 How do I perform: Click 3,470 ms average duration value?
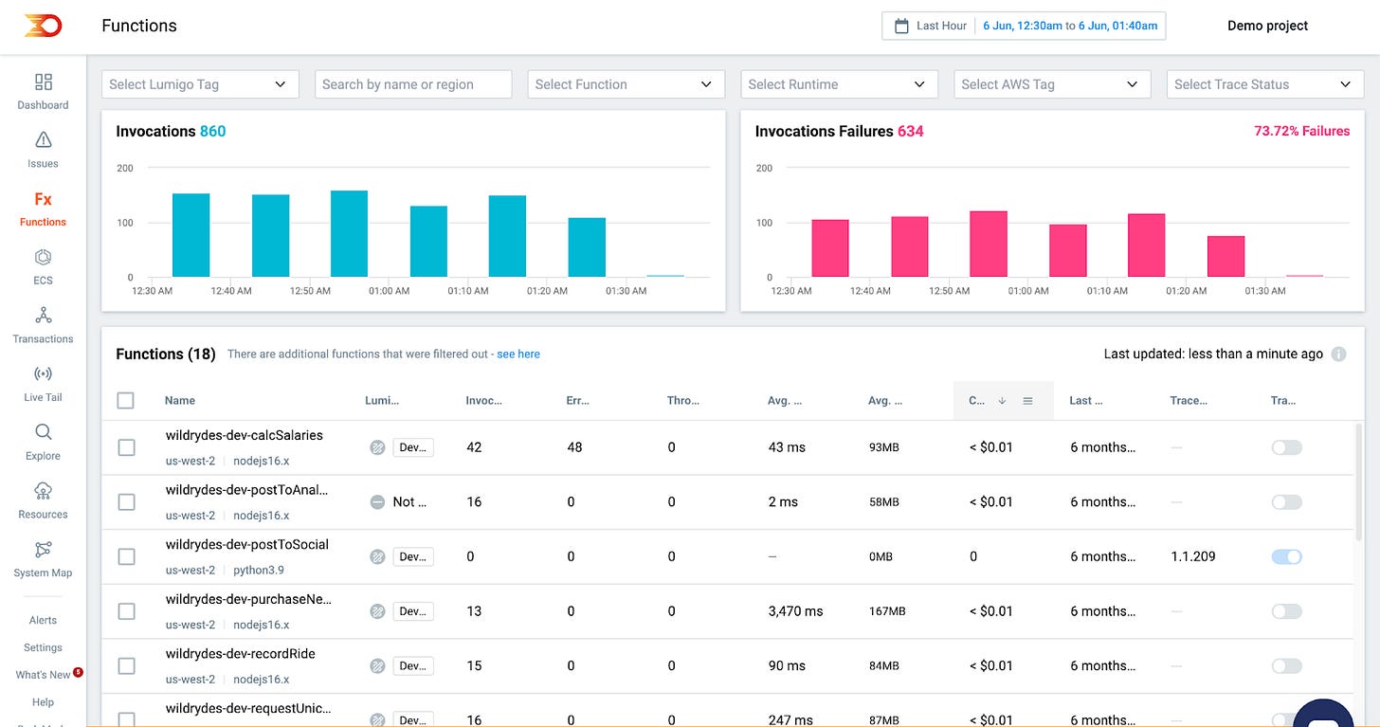[795, 611]
